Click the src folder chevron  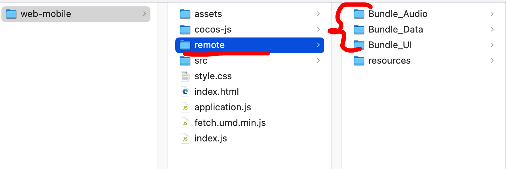pos(318,61)
